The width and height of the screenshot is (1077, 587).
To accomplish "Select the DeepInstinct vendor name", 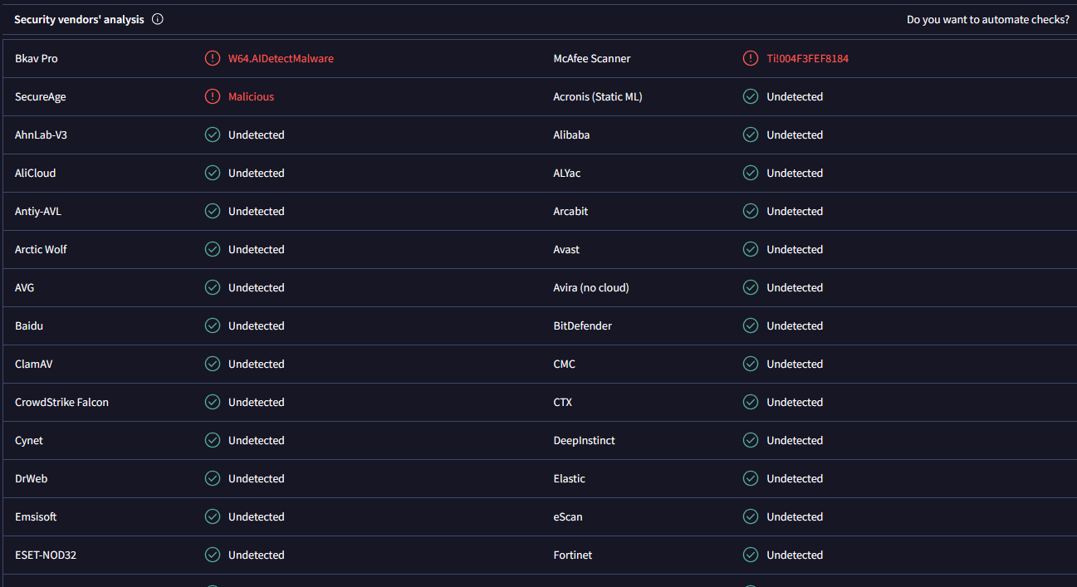I will pyautogui.click(x=585, y=440).
